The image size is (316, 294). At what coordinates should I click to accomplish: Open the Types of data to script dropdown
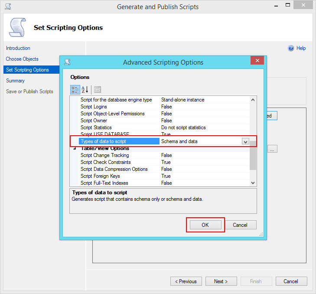coord(245,142)
